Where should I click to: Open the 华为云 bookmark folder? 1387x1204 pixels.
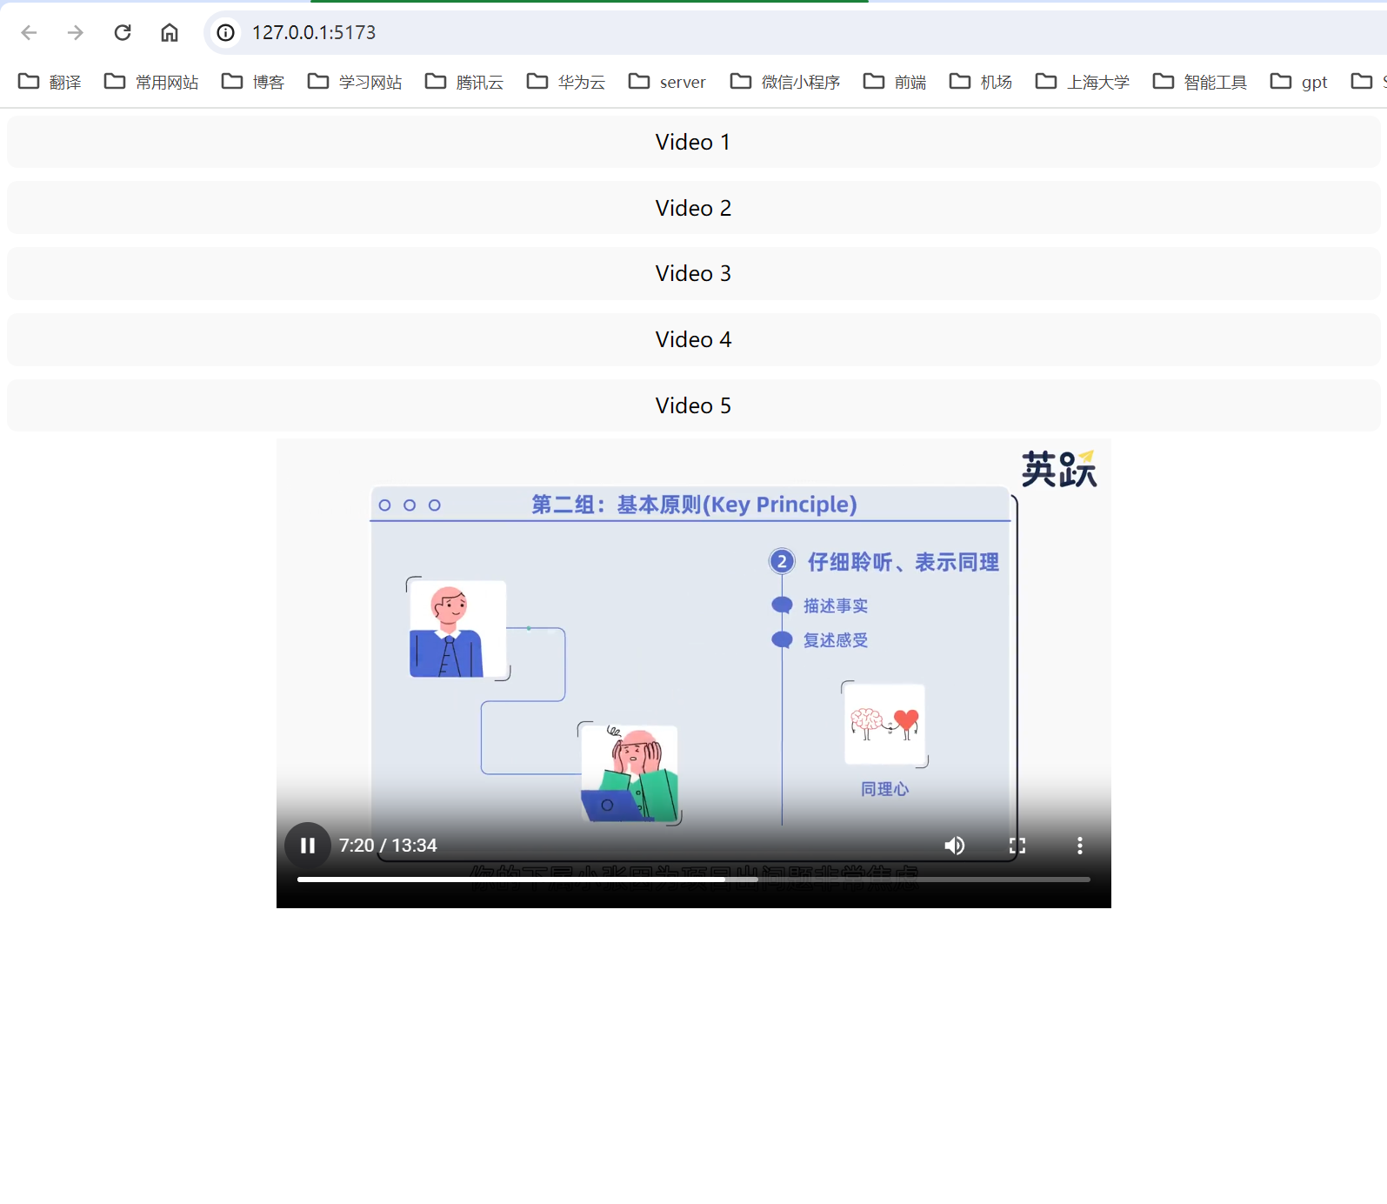pyautogui.click(x=566, y=82)
